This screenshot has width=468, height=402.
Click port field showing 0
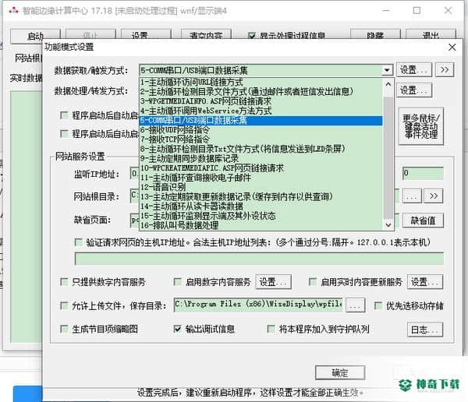tap(423, 173)
